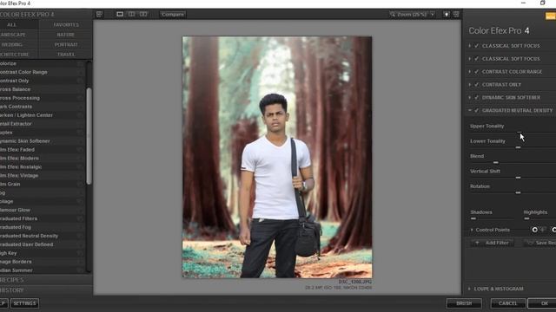Uncheck Graduated Neutral Density filter in stack

[x=477, y=110]
